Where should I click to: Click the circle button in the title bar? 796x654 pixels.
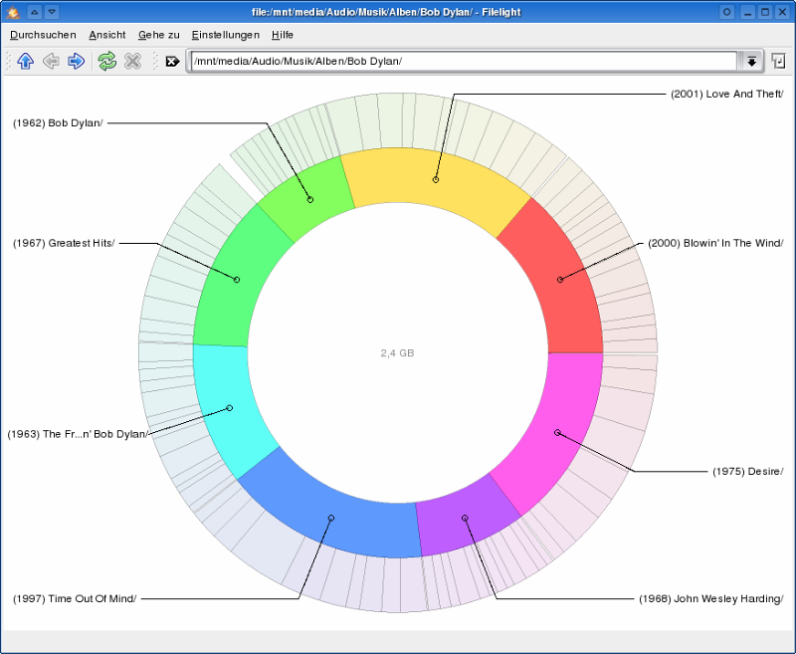pyautogui.click(x=727, y=12)
